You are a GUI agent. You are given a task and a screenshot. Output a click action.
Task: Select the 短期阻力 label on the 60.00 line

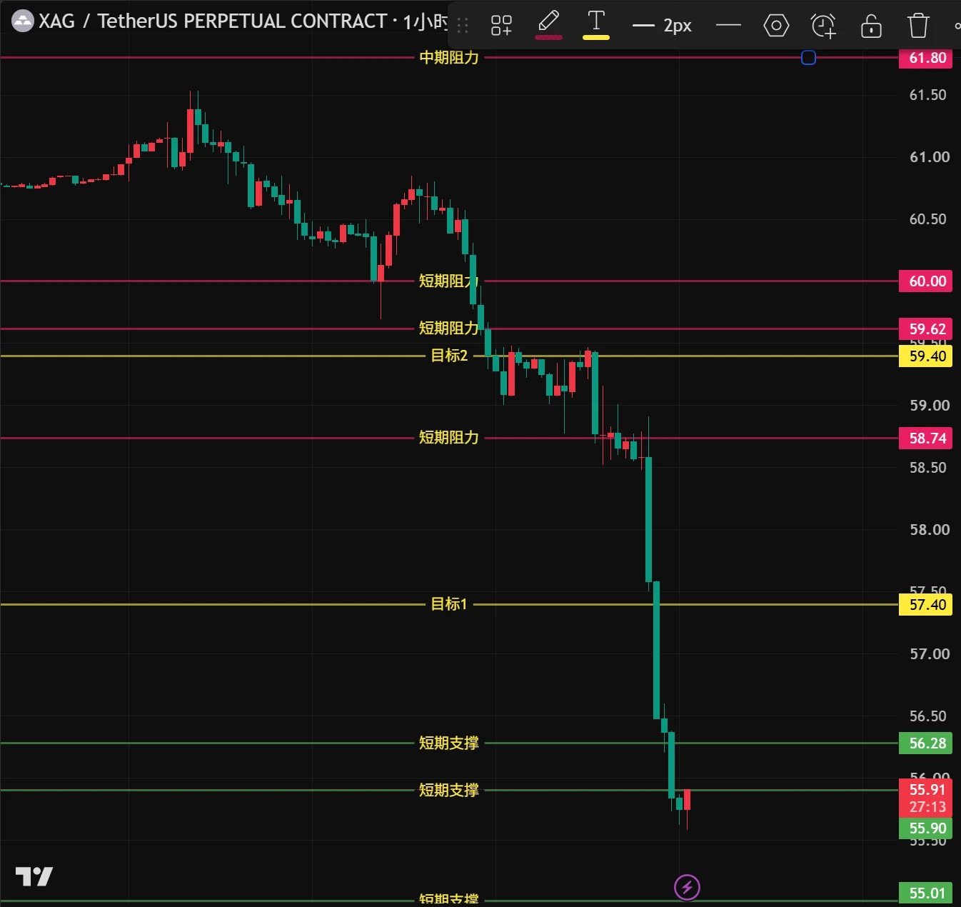coord(449,281)
